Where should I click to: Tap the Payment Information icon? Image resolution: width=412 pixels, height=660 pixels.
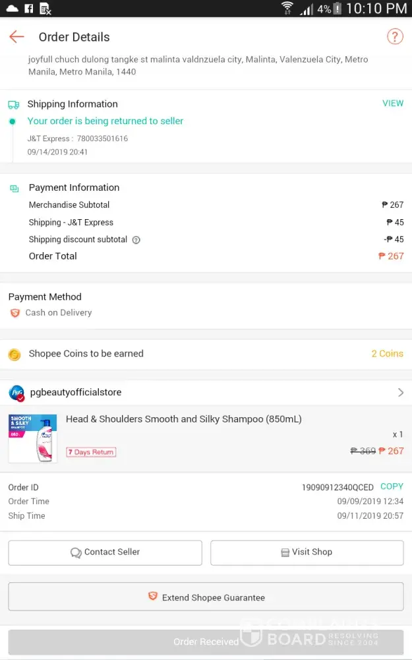pyautogui.click(x=15, y=188)
